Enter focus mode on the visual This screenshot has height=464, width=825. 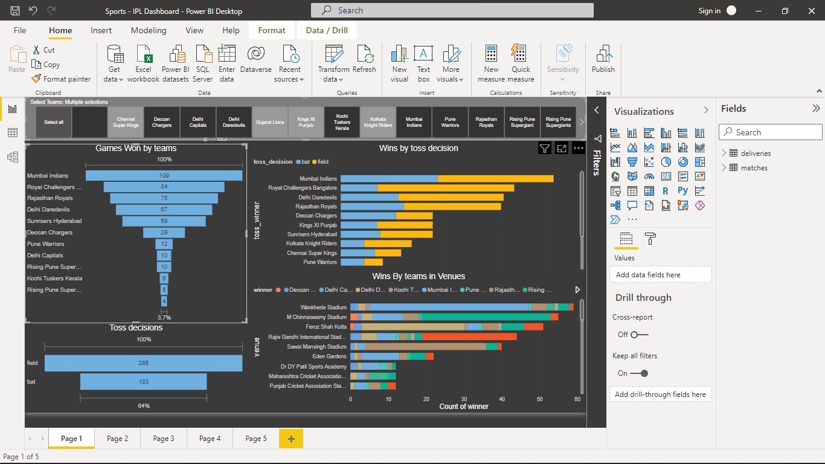(x=562, y=149)
